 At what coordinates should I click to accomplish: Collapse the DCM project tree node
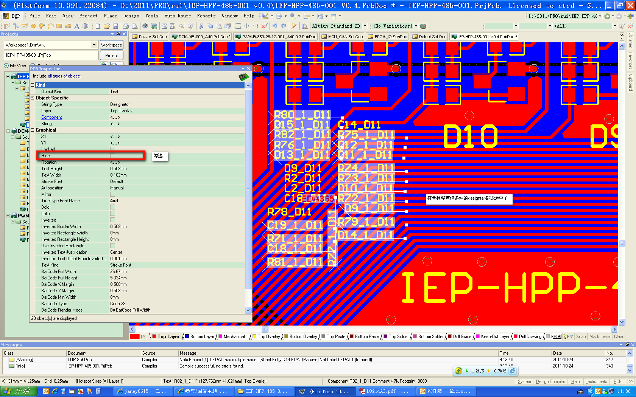pyautogui.click(x=8, y=131)
